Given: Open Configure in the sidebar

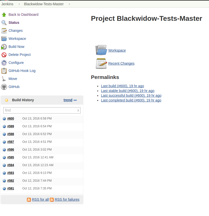Looking at the screenshot, I should (16, 63).
